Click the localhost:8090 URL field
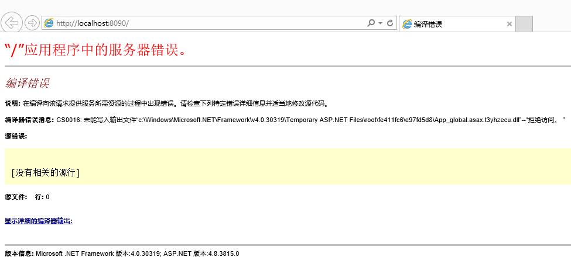The width and height of the screenshot is (571, 264). [x=205, y=23]
